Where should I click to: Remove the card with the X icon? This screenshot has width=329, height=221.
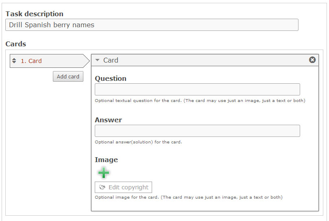[x=312, y=60]
